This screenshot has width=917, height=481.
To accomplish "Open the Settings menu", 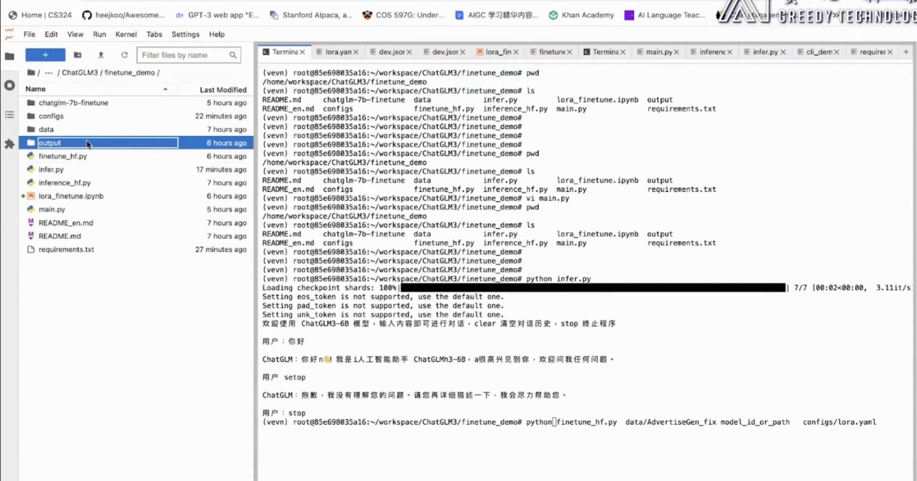I will coord(185,34).
